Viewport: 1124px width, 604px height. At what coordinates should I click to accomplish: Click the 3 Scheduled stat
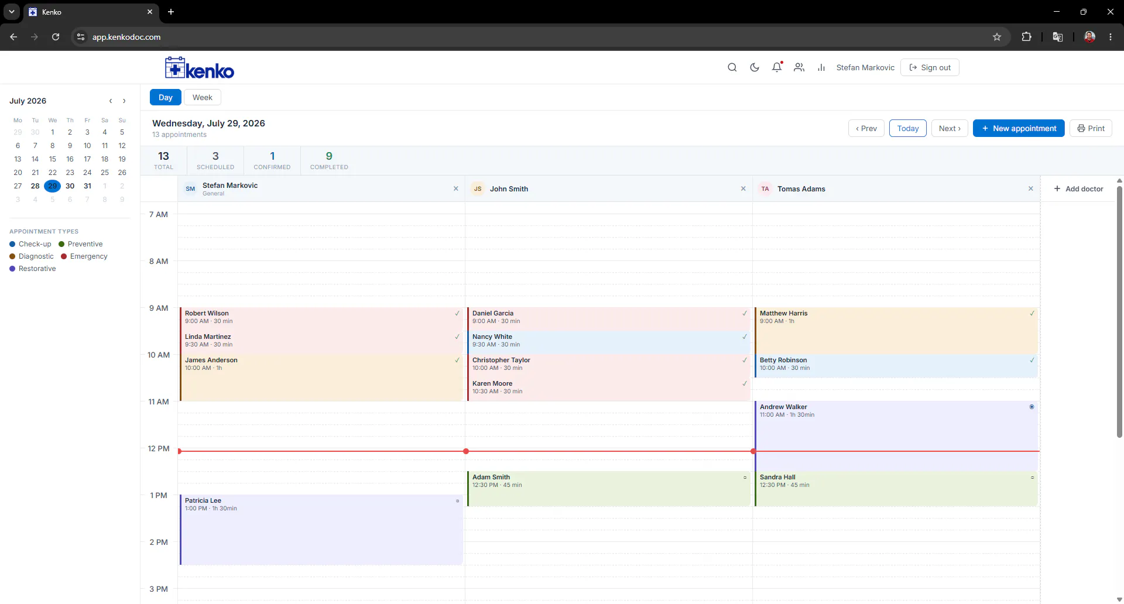coord(215,160)
